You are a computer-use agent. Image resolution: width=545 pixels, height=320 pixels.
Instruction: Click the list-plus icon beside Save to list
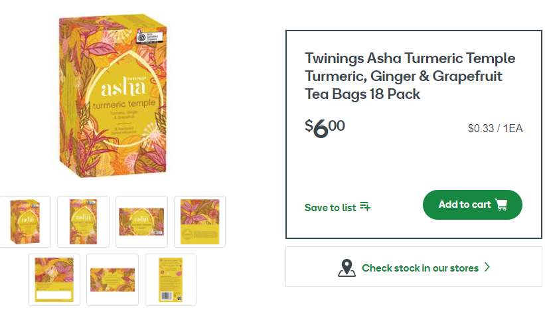point(365,206)
